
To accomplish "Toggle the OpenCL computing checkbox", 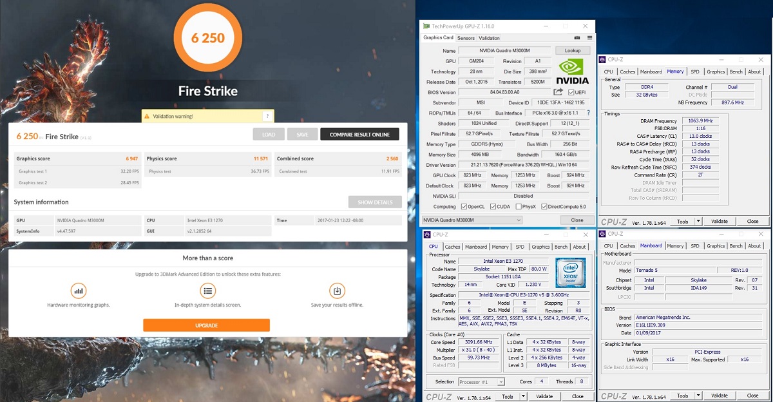I will coord(464,207).
